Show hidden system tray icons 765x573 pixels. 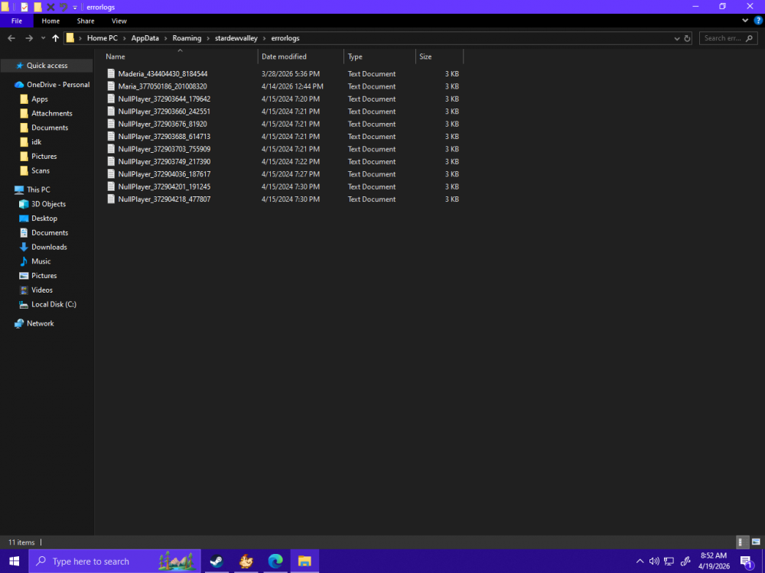click(640, 562)
